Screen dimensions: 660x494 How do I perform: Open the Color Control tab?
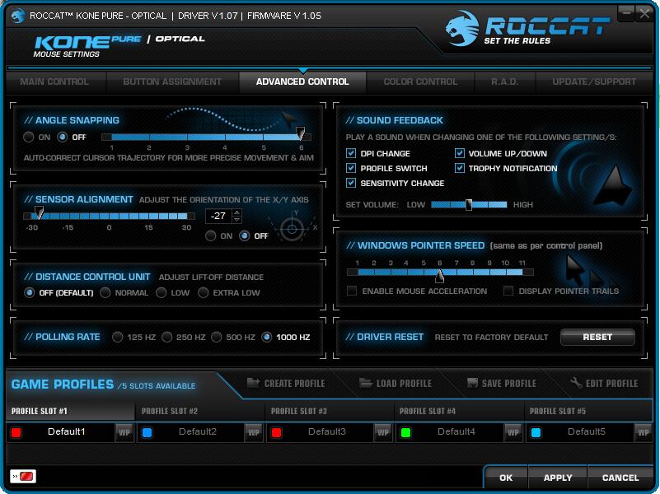point(420,82)
